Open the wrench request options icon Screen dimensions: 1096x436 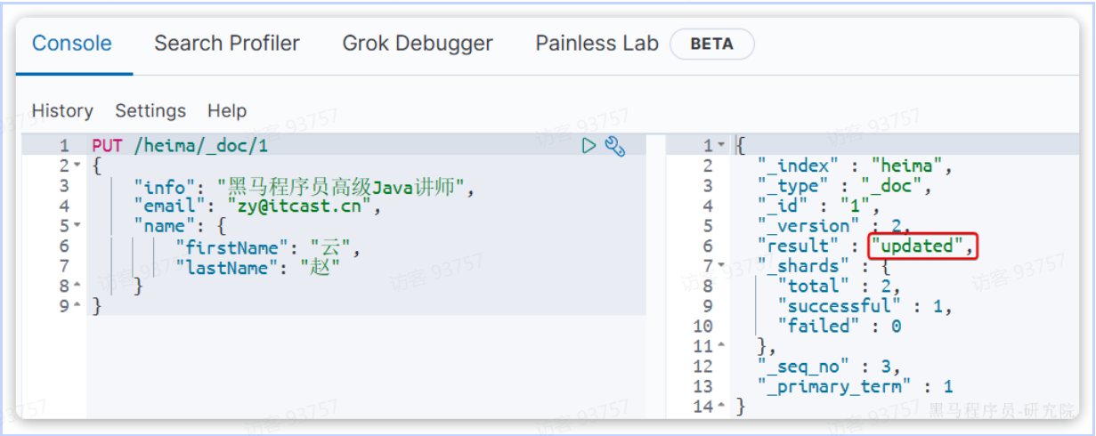click(615, 146)
